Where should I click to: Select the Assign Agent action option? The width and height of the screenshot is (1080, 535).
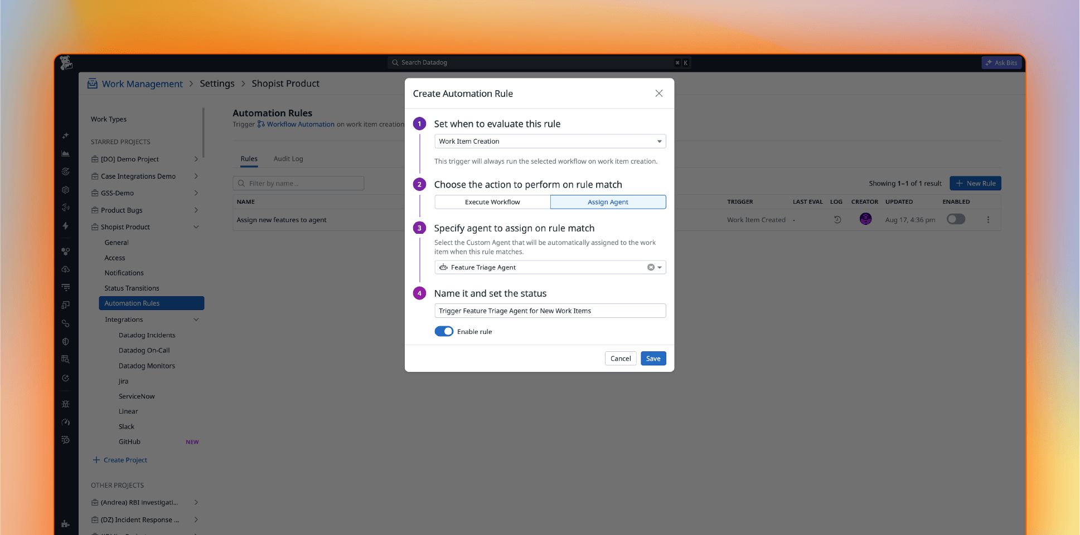[x=608, y=202]
